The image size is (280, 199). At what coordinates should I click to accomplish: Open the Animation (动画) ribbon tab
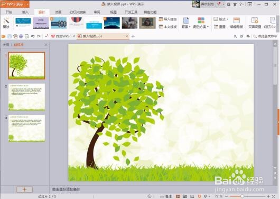point(58,12)
